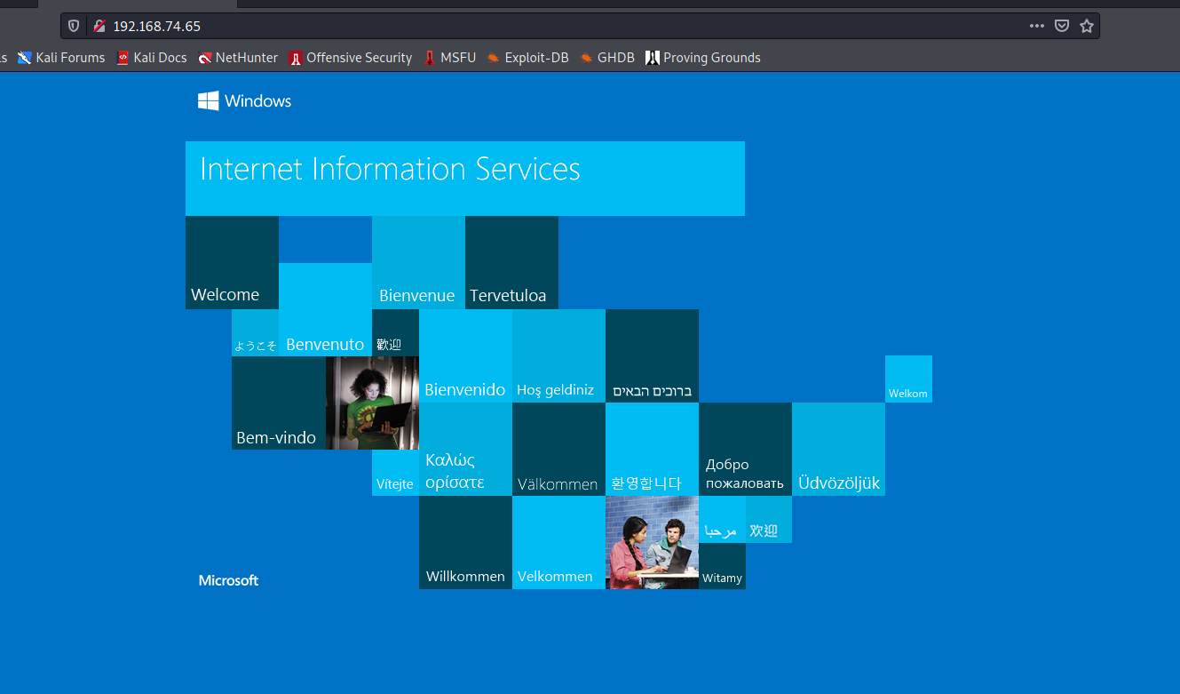Image resolution: width=1180 pixels, height=694 pixels.
Task: Toggle the bookmark star for this page
Action: point(1087,25)
